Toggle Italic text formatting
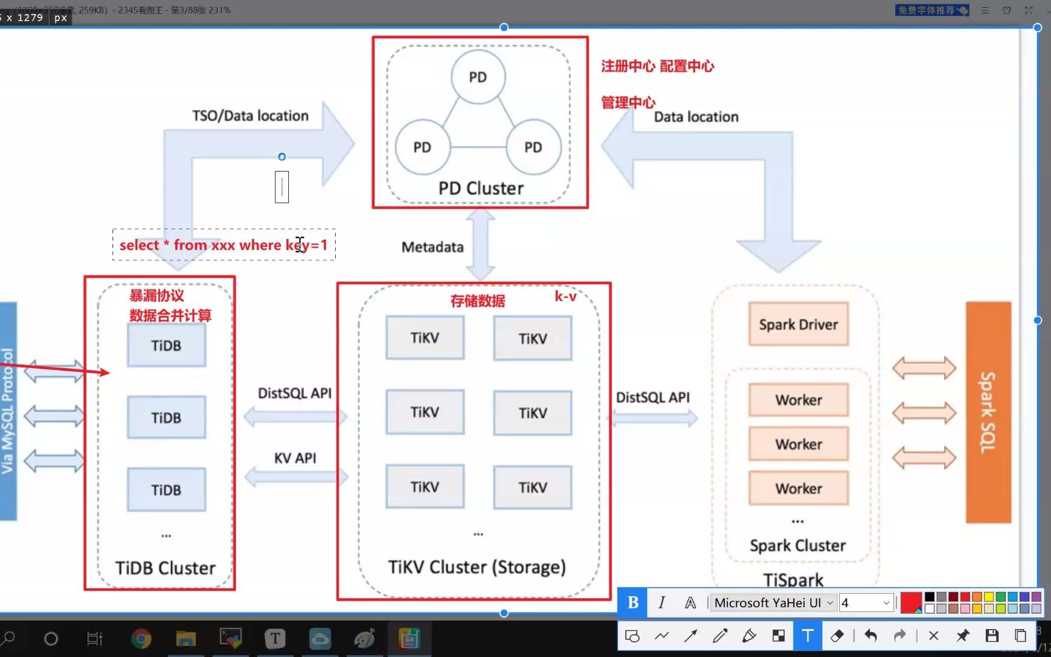 pyautogui.click(x=662, y=603)
